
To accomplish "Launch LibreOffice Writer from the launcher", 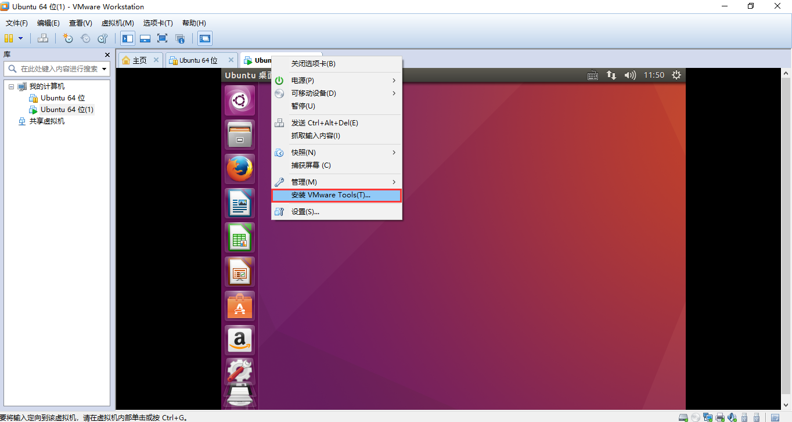I will tap(240, 204).
